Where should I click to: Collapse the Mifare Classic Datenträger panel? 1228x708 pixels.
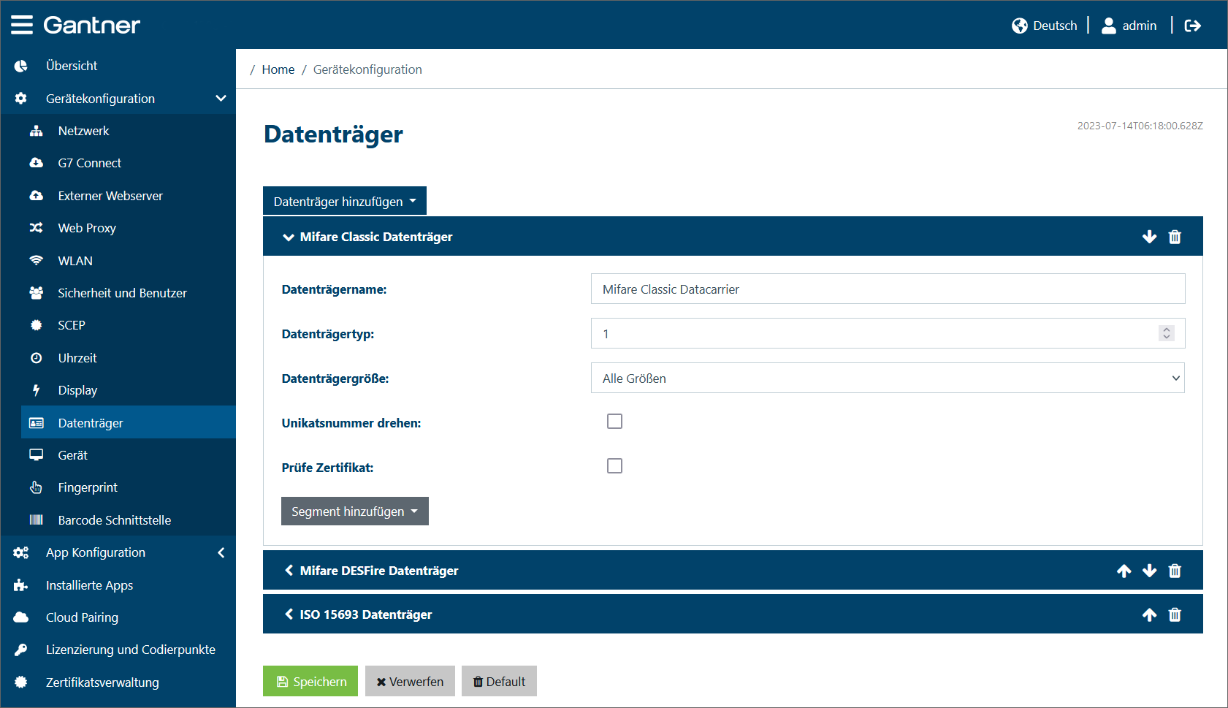click(x=289, y=237)
